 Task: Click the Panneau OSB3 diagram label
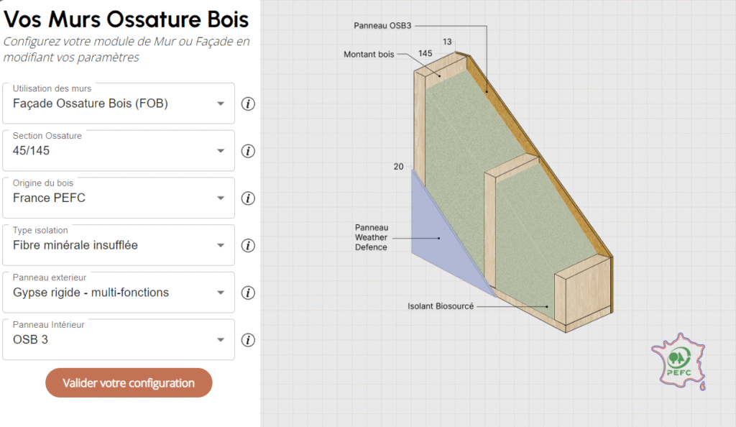point(382,25)
